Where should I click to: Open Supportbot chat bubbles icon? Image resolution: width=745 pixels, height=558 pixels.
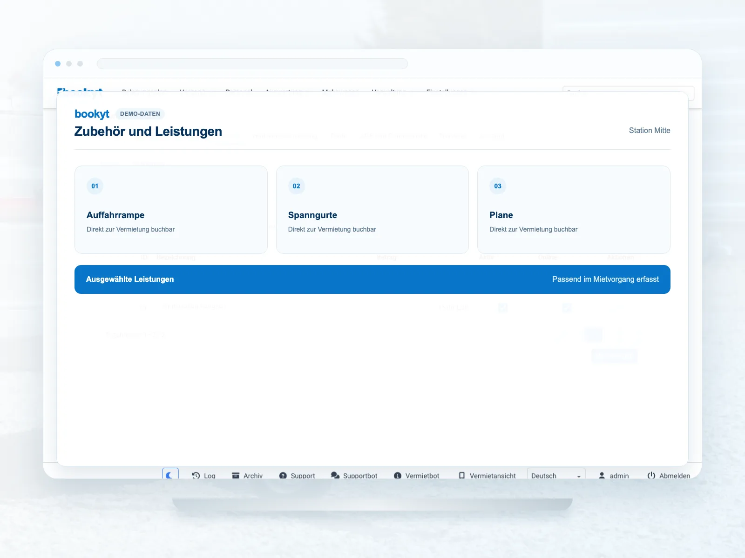(335, 475)
